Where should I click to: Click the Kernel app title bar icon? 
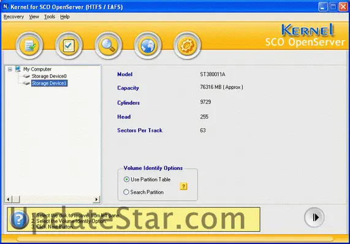(6, 7)
